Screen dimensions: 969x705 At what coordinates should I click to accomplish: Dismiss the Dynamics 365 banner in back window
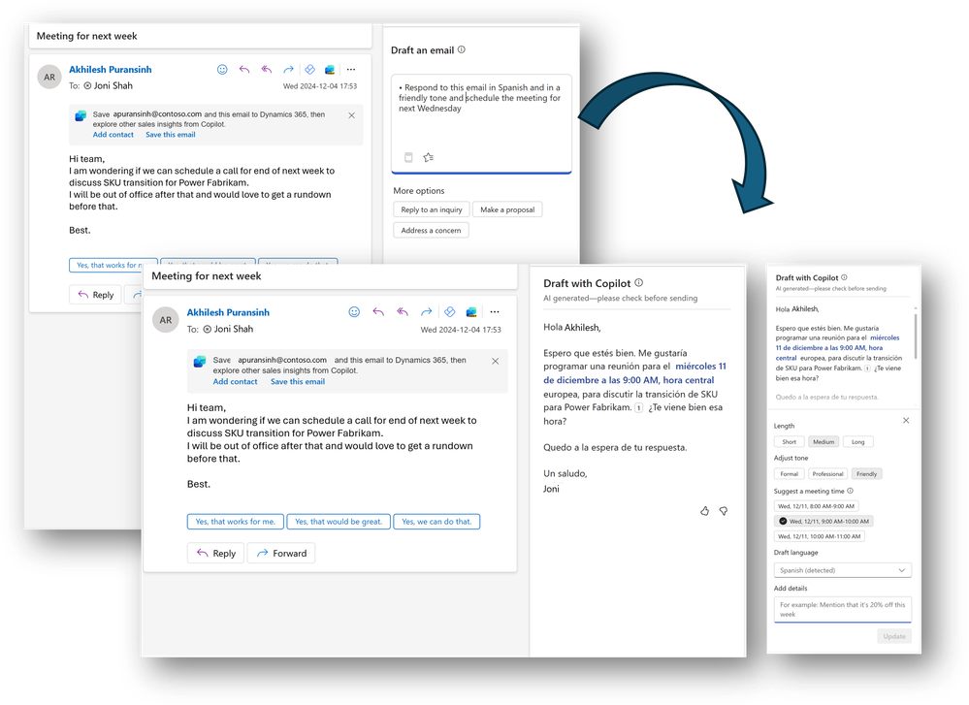pyautogui.click(x=352, y=115)
